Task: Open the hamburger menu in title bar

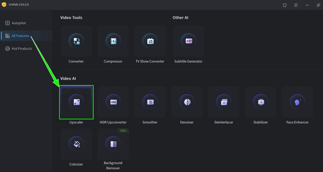Action: [x=296, y=5]
